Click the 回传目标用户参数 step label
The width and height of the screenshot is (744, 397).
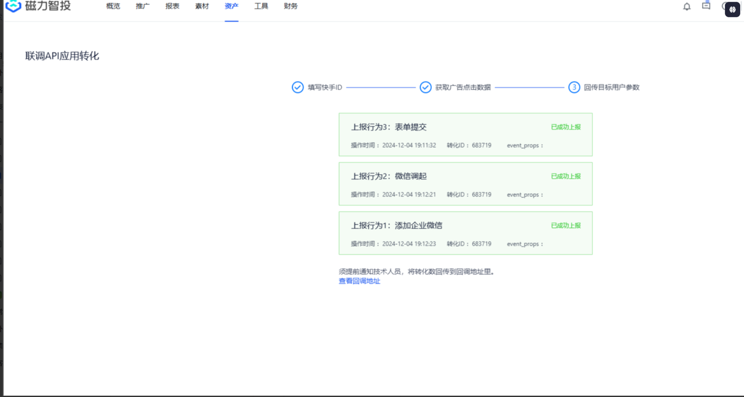point(611,87)
